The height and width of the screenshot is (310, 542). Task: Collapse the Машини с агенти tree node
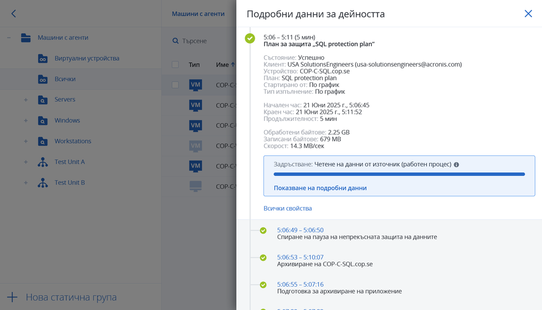[x=9, y=38]
